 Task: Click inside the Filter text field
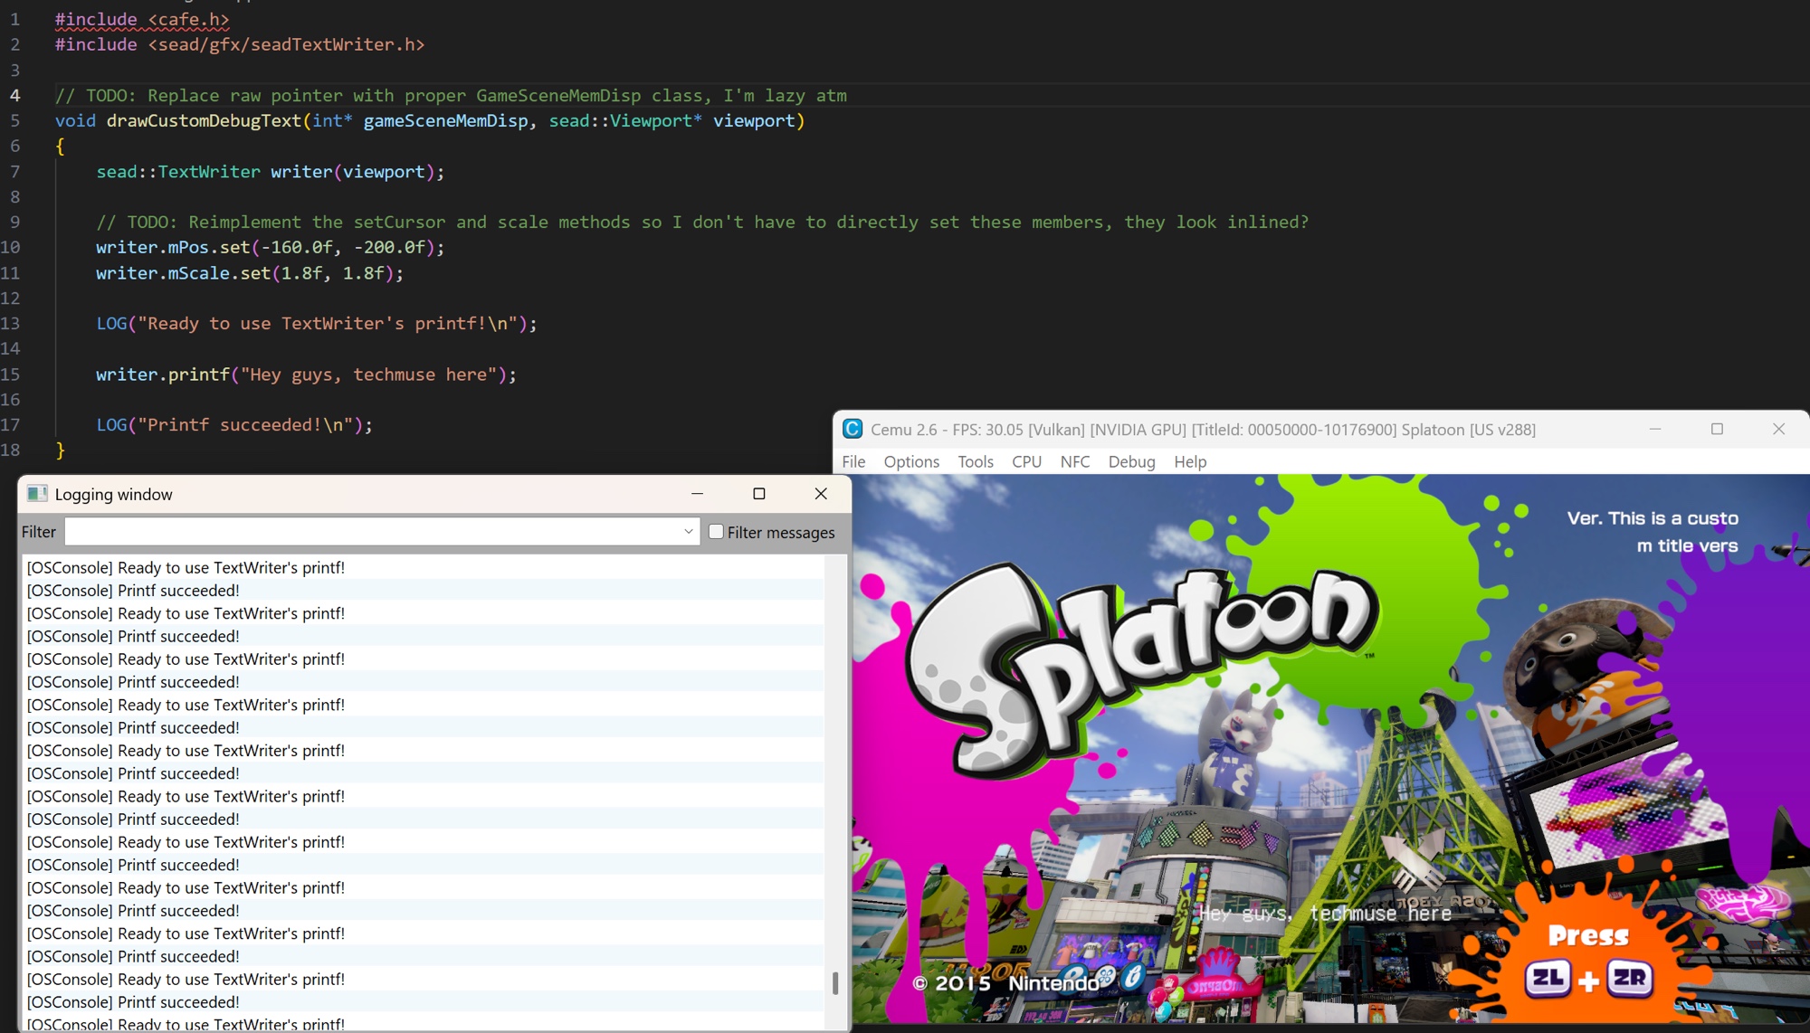point(371,531)
